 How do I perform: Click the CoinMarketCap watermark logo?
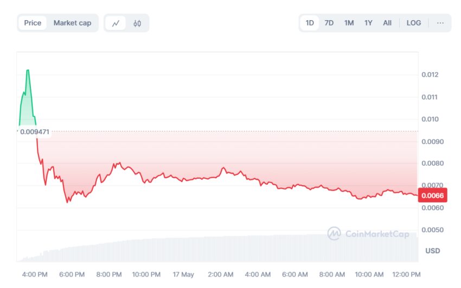[x=369, y=234]
